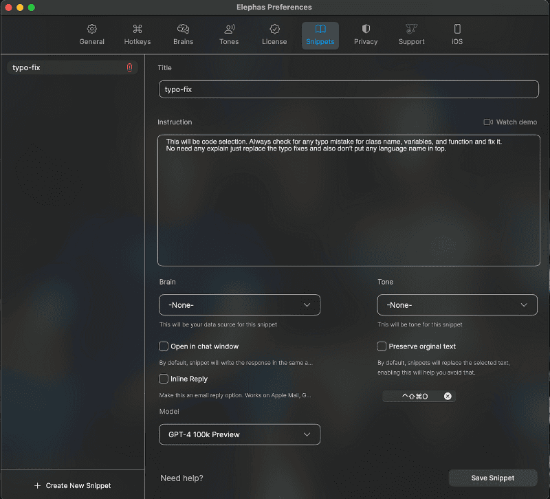Screen dimensions: 550x499
Task: Enable Open in chat window checkbox
Action: click(x=164, y=346)
